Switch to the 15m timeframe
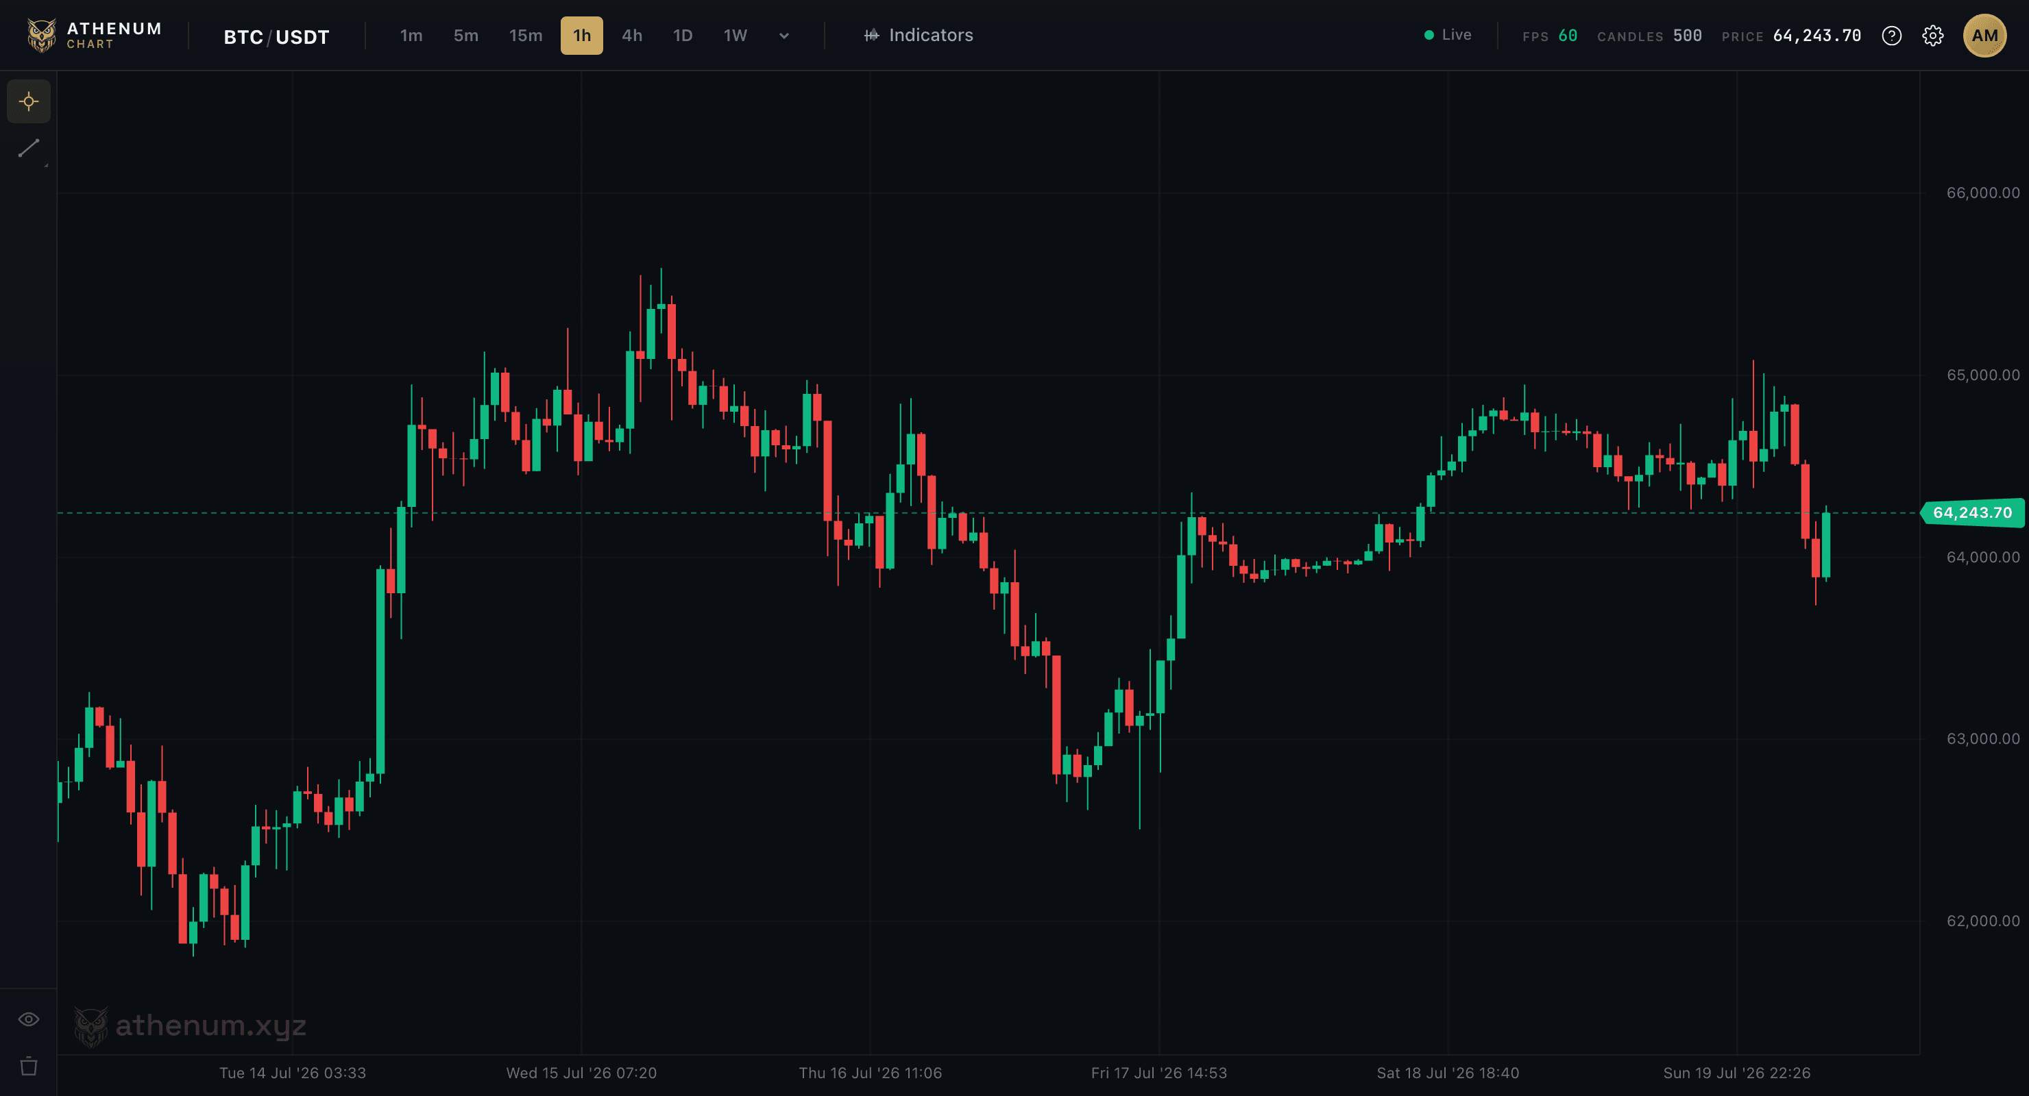 tap(525, 36)
